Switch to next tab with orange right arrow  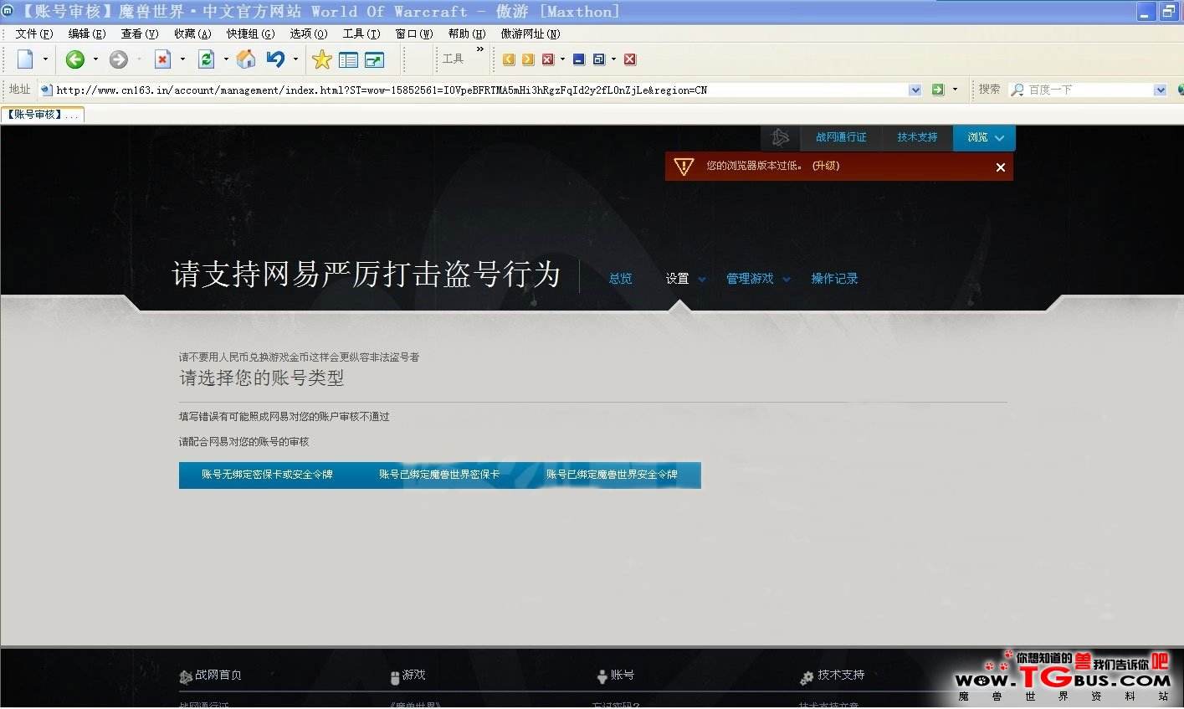click(x=528, y=59)
